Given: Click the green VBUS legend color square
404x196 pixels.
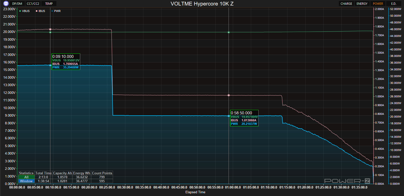Looking at the screenshot, I should (20, 11).
